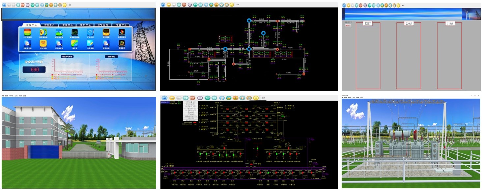
Task: Switch to the 控制中心 tab
Action: (49, 25)
